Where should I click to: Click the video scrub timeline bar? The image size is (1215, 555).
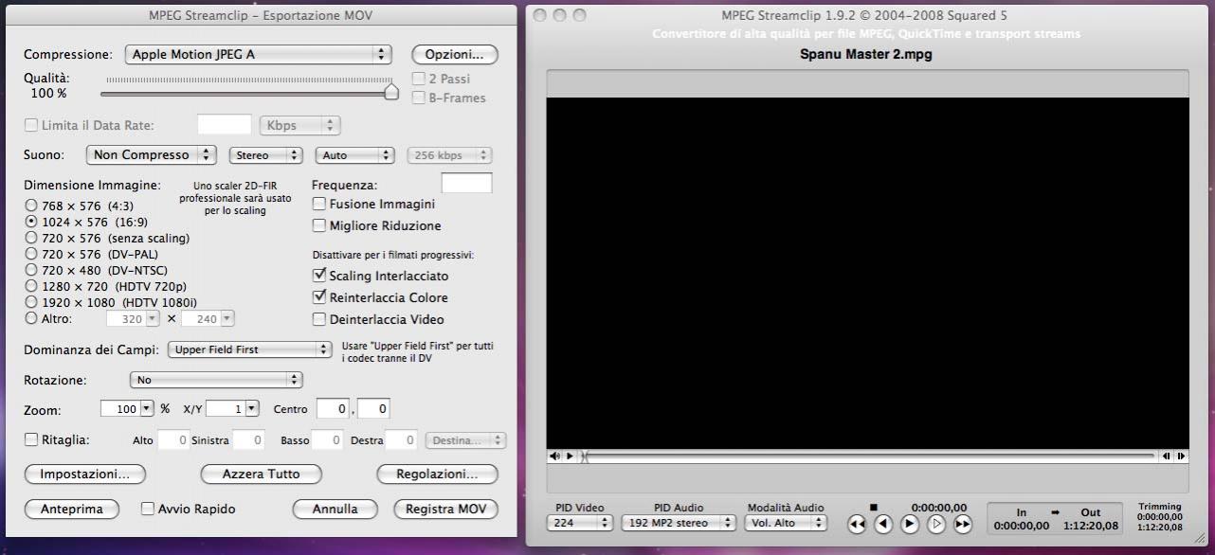click(868, 456)
